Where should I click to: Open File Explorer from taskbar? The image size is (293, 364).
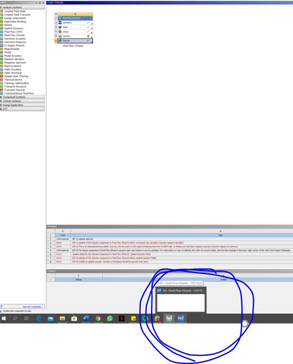click(63, 318)
